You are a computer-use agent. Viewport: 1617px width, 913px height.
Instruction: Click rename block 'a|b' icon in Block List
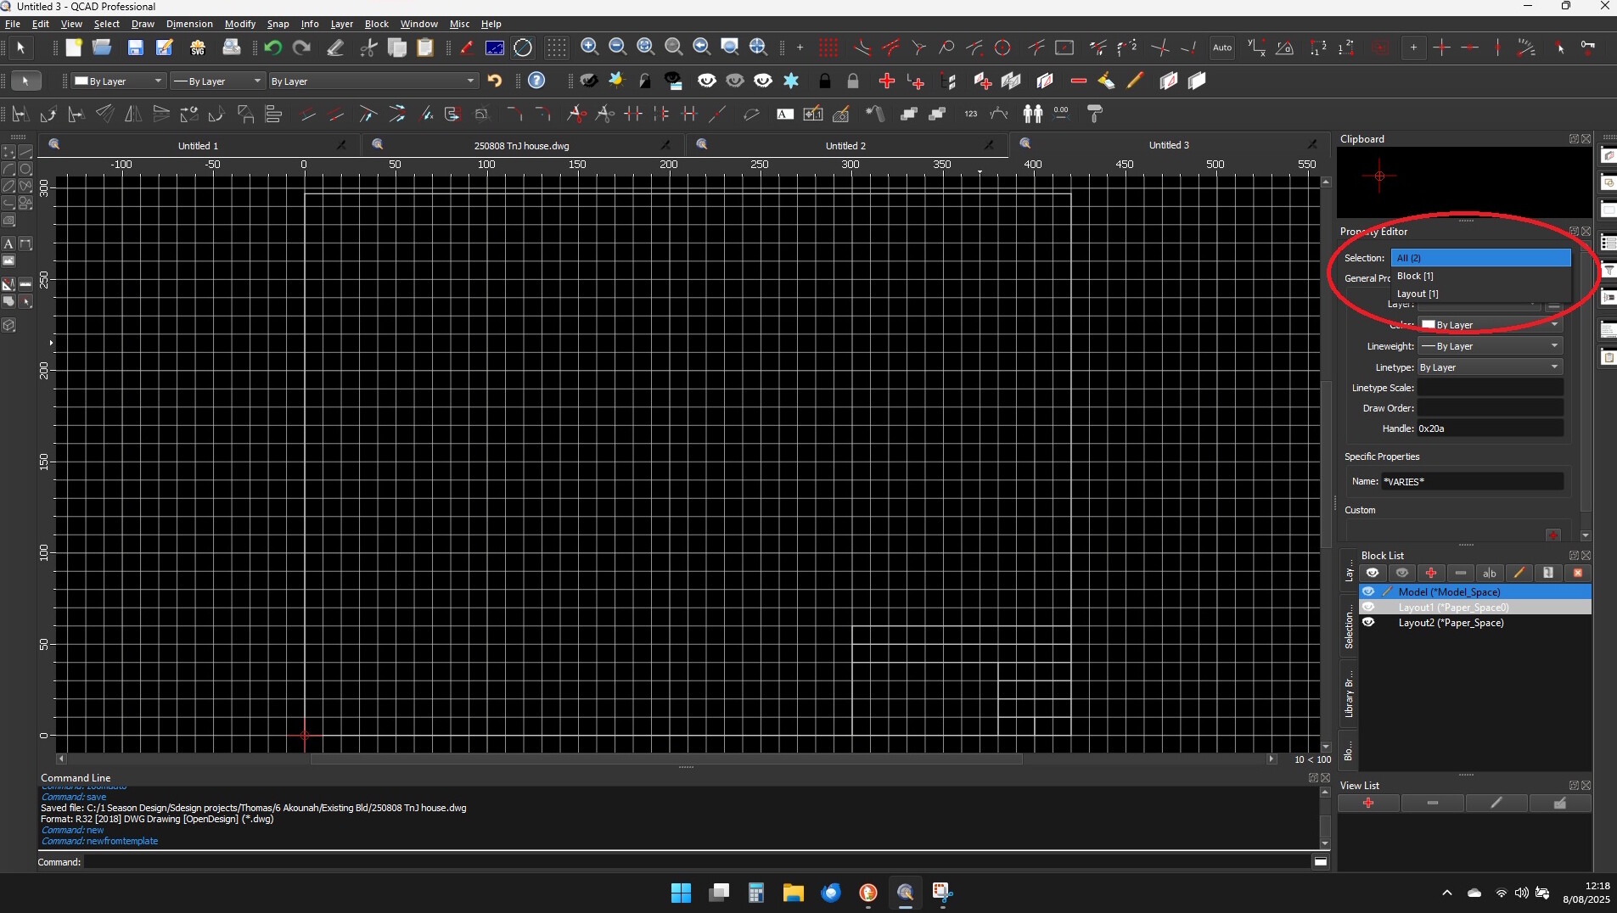[x=1489, y=573]
